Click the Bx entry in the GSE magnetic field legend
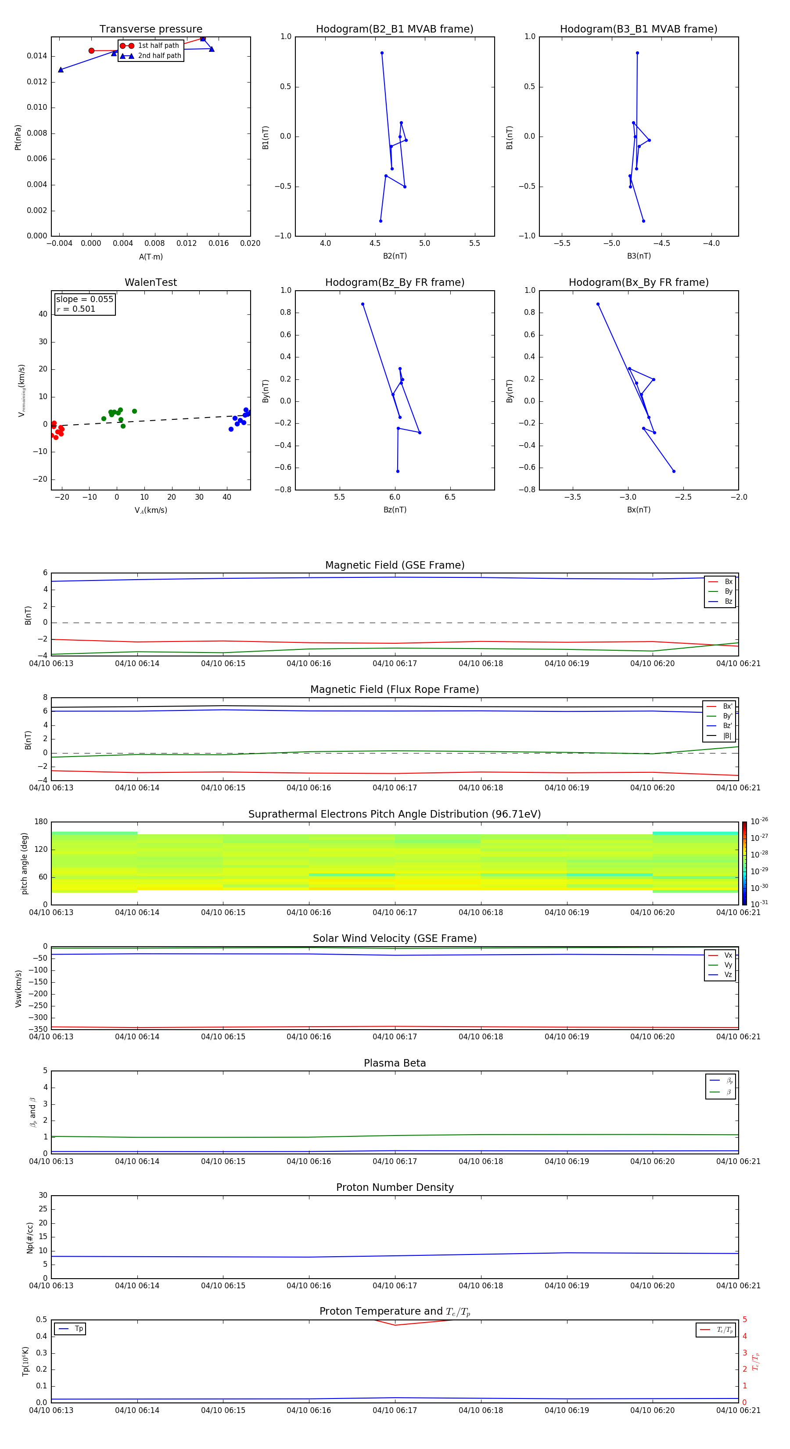This screenshot has height=1449, width=790. click(x=720, y=582)
